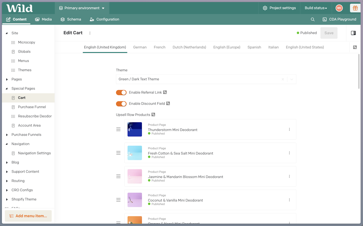Click Add menu item button
The width and height of the screenshot is (363, 226).
28,216
